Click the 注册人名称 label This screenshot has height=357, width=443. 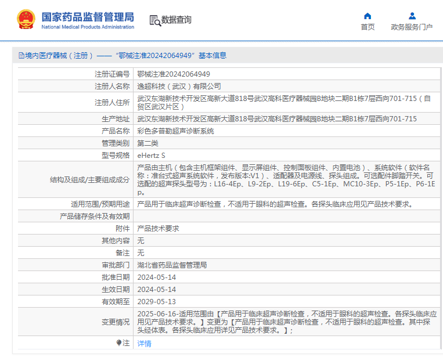point(112,86)
